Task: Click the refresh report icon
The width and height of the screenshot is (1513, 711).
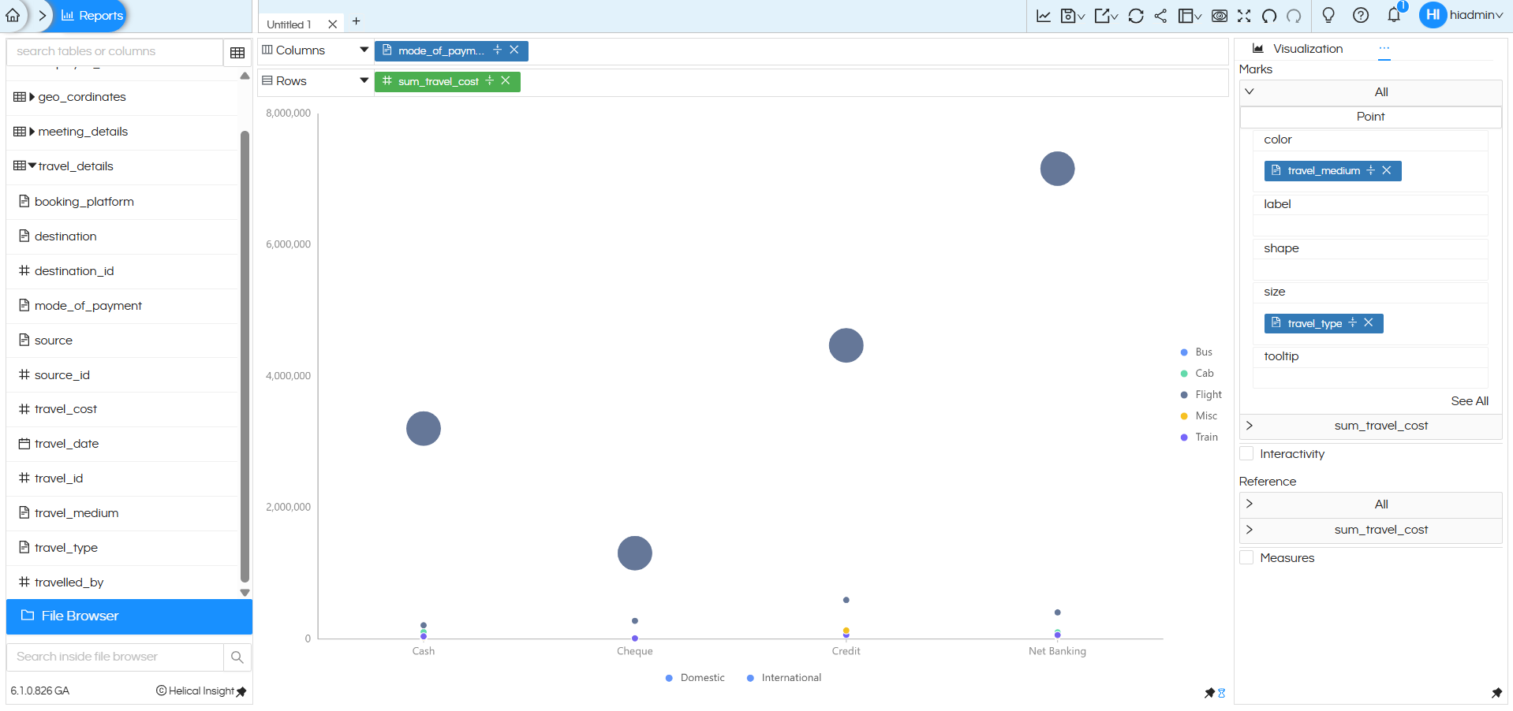Action: pyautogui.click(x=1135, y=16)
